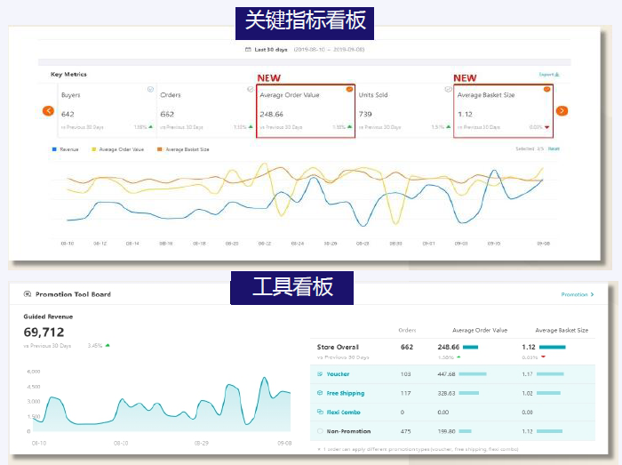
Task: Toggle the Buyers metric card checkmark
Action: (150, 89)
